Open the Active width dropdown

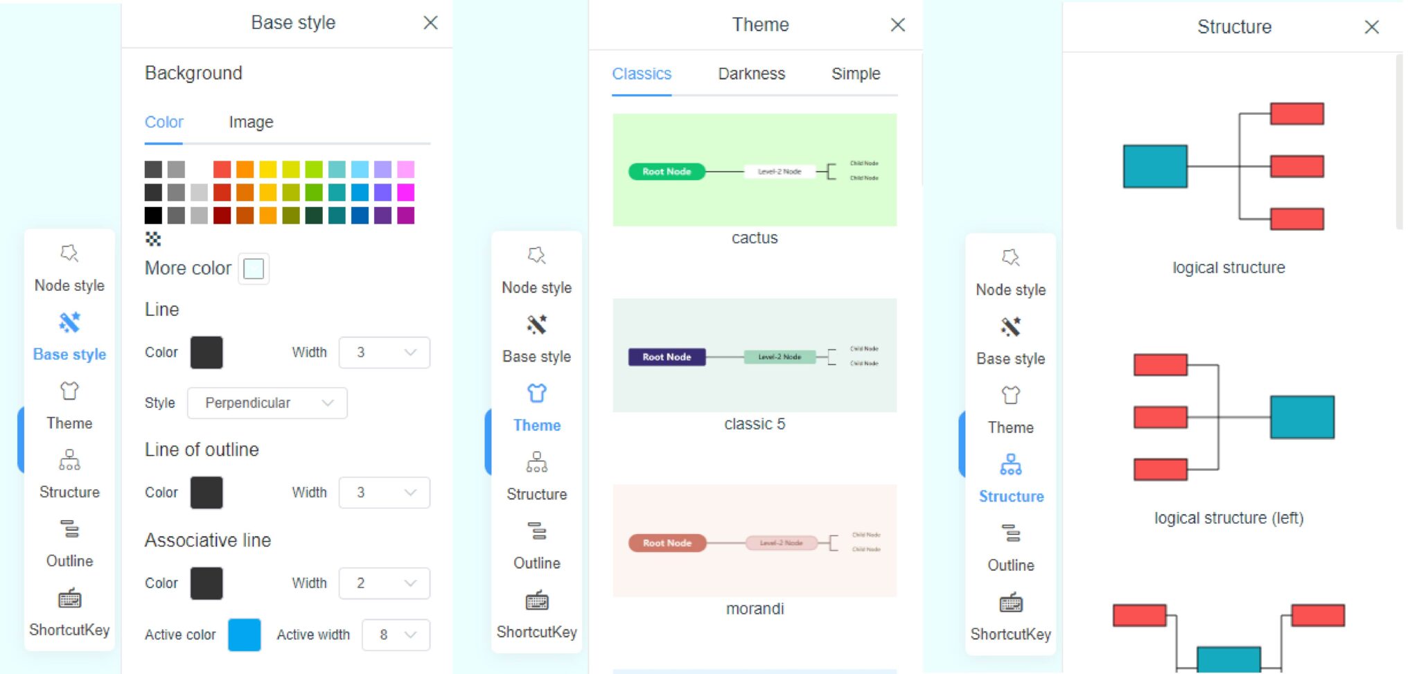pyautogui.click(x=396, y=635)
